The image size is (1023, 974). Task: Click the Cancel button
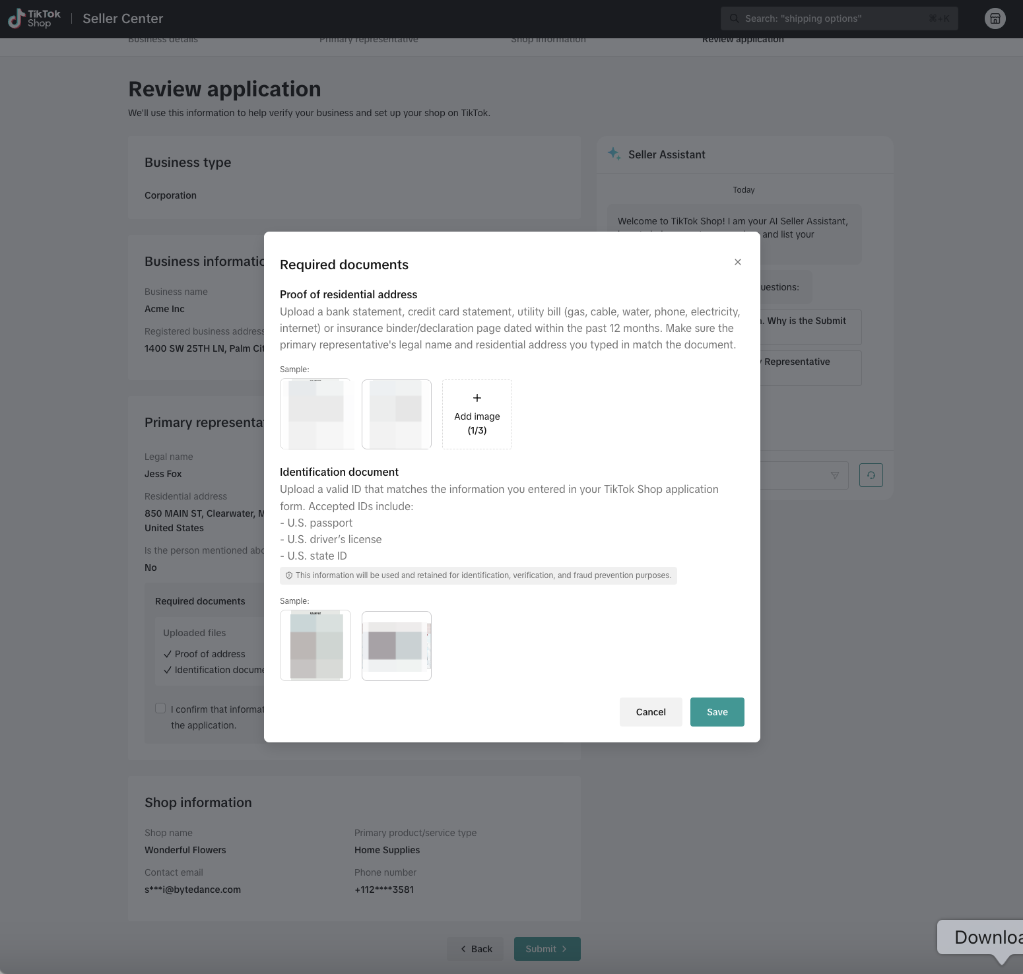[x=650, y=712]
